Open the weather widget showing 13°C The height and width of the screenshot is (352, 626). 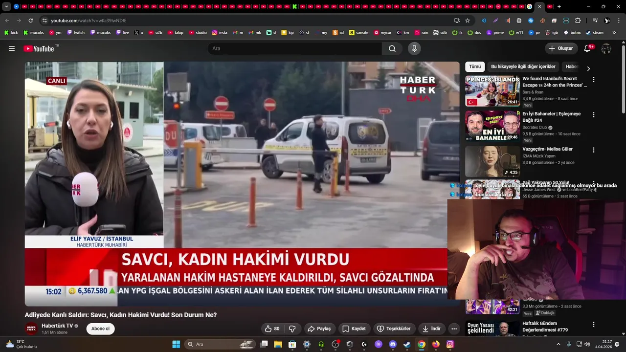click(x=22, y=344)
